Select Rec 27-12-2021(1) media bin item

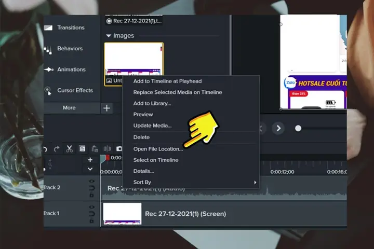(x=134, y=21)
